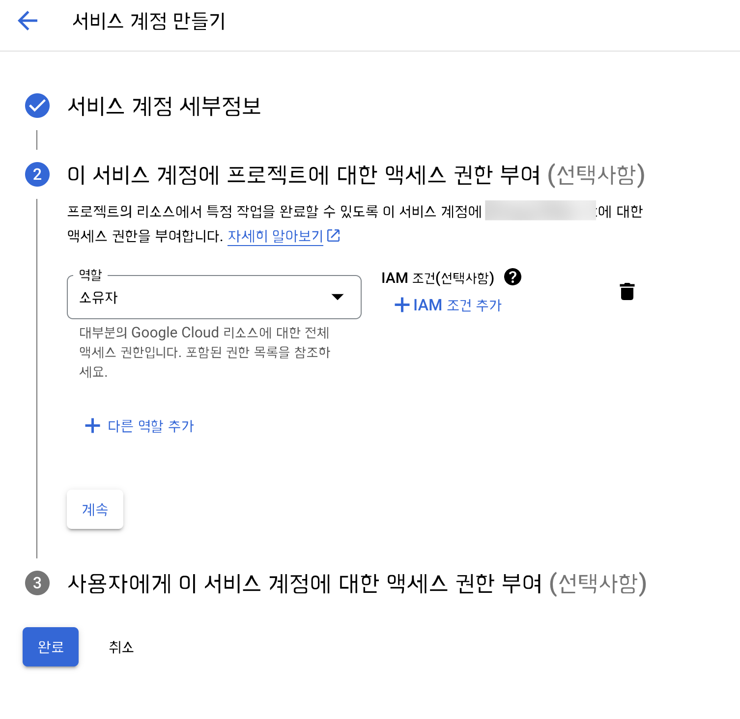The height and width of the screenshot is (719, 740).
Task: Click the 취소 button
Action: 121,647
